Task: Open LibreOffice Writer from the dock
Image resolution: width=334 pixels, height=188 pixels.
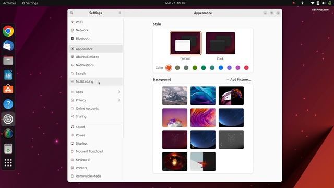Action: tap(8, 75)
